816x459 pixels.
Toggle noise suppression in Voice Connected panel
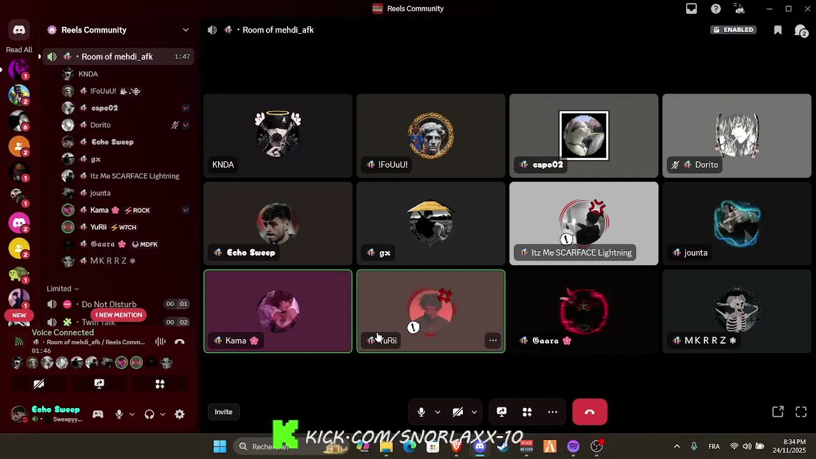coord(161,342)
